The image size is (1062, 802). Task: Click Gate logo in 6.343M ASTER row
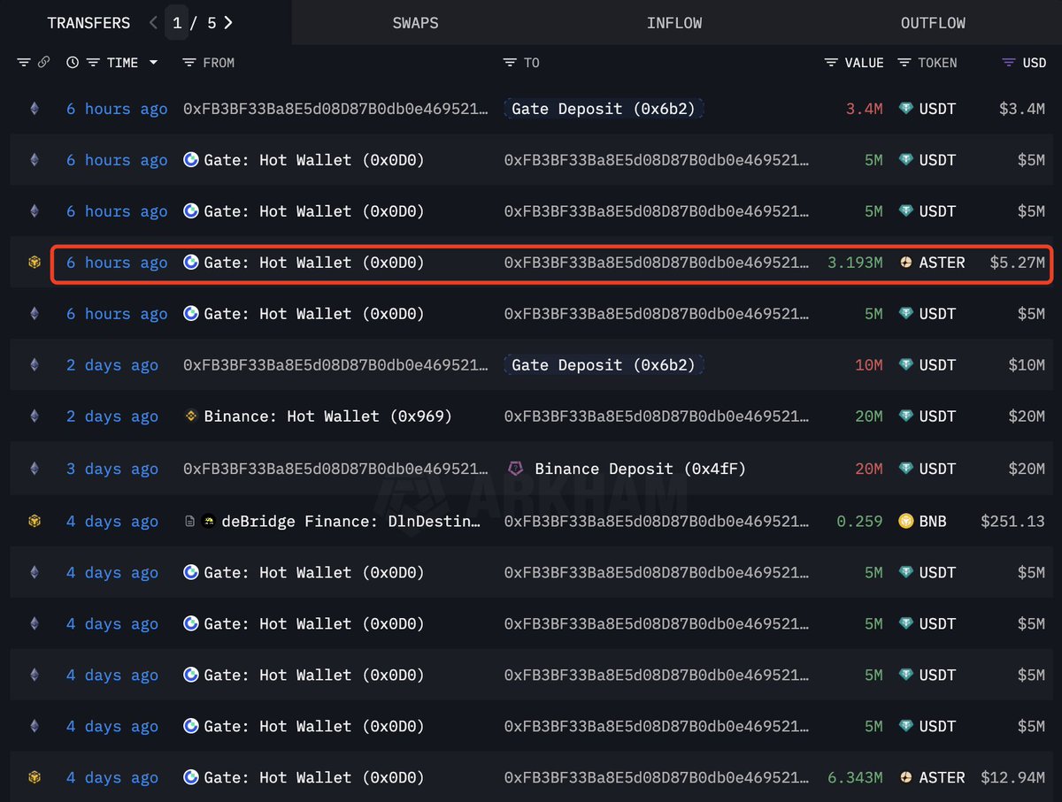[190, 777]
